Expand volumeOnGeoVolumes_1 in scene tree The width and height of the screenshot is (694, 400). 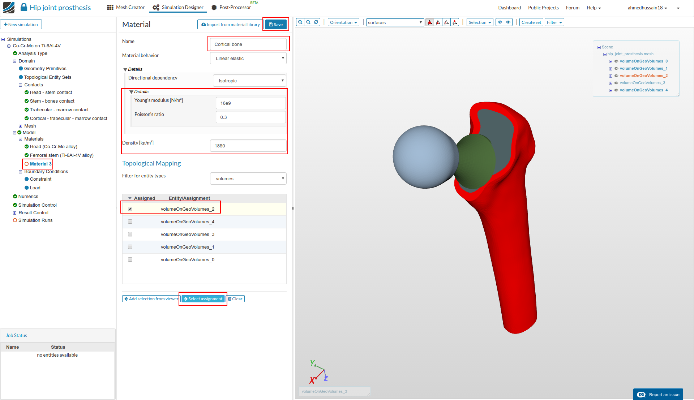pyautogui.click(x=611, y=69)
